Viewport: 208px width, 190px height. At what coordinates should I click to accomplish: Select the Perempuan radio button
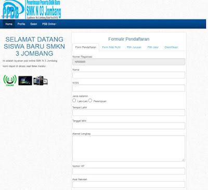tap(90, 100)
